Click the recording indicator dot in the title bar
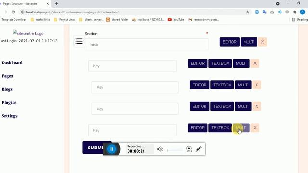308x173 pixels. tap(278, 4)
